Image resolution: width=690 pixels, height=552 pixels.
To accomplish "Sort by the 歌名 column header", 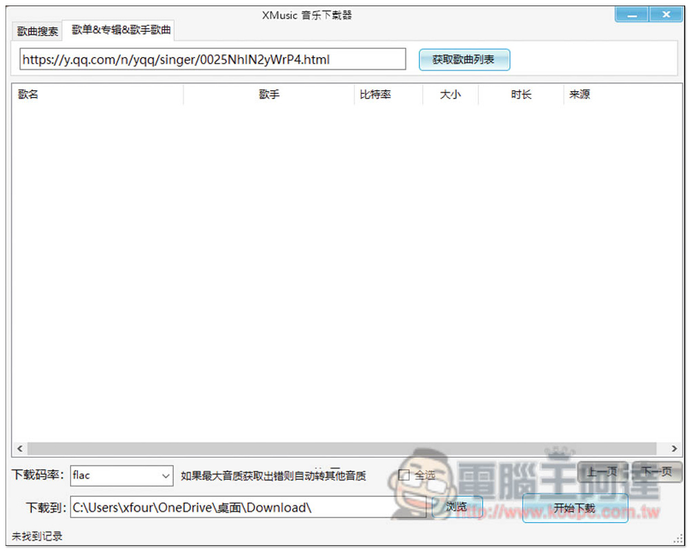I will [x=97, y=95].
